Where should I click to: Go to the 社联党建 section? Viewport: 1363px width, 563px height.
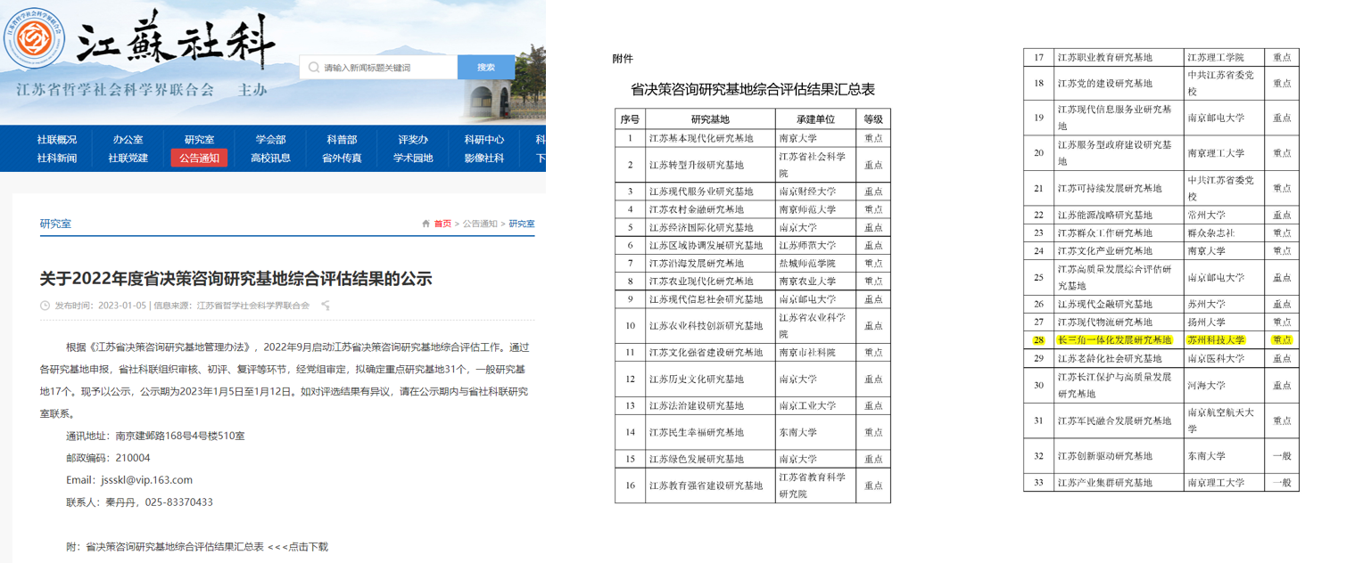(x=128, y=158)
